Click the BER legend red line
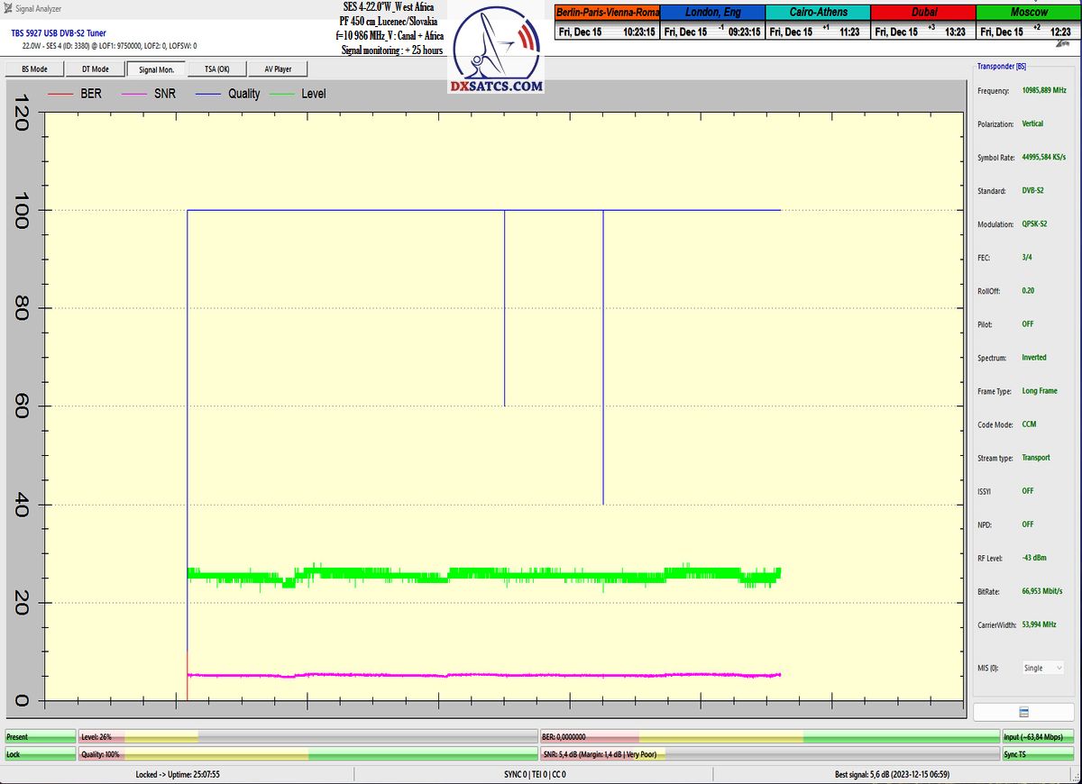The height and width of the screenshot is (784, 1082). point(60,94)
